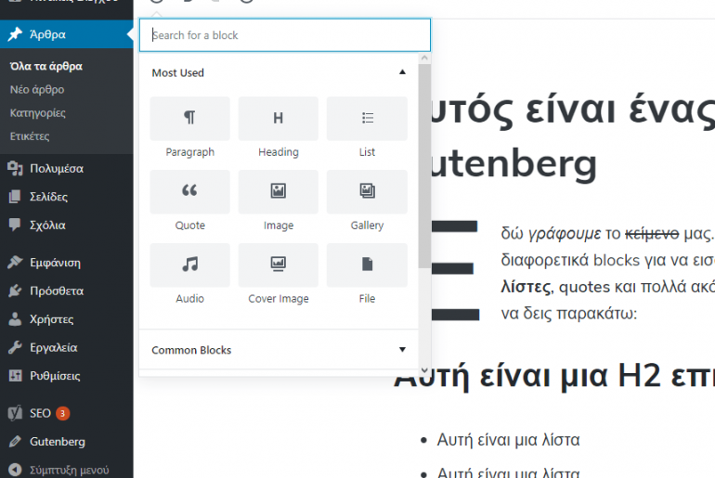This screenshot has height=478, width=715.
Task: Click the Σύμπτυξη μενού collapse arrow icon
Action: click(x=15, y=470)
